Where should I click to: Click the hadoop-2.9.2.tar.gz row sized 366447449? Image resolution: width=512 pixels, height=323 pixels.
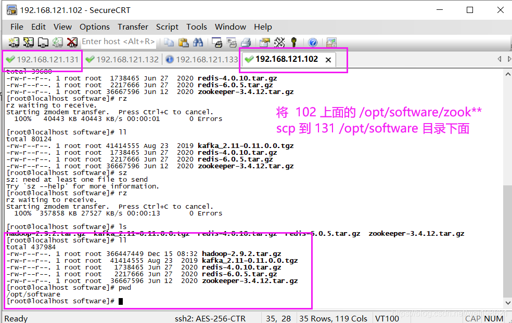click(144, 254)
